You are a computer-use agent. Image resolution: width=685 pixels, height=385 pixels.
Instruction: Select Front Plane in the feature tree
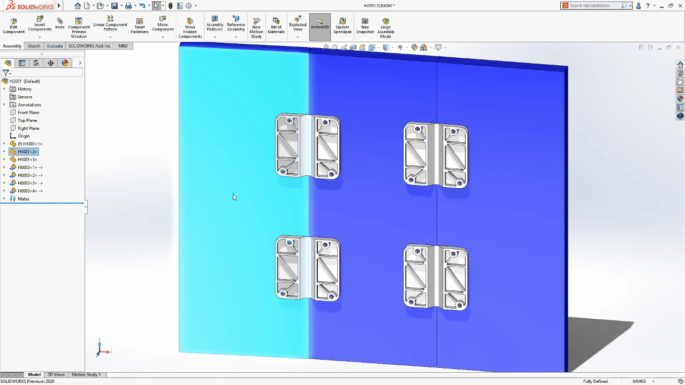(x=28, y=113)
